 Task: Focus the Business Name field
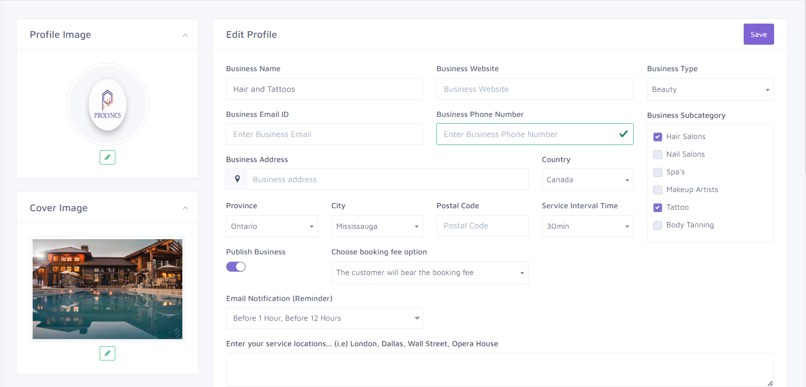point(324,89)
